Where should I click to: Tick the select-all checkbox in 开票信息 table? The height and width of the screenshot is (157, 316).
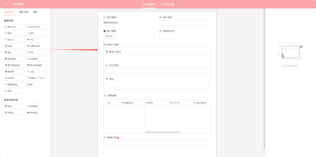[x=109, y=103]
